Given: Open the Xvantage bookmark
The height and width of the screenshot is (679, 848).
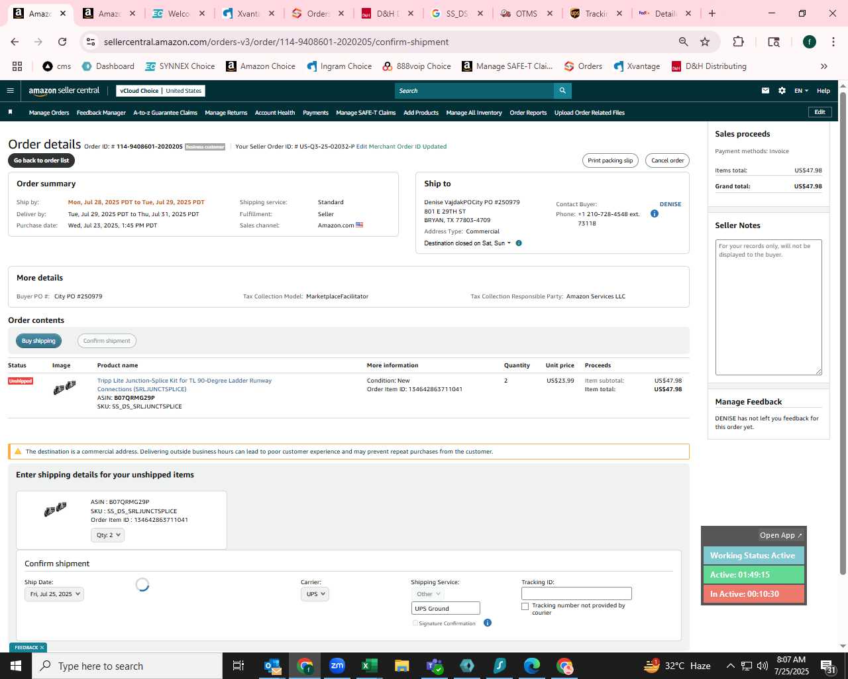Looking at the screenshot, I should [x=637, y=66].
